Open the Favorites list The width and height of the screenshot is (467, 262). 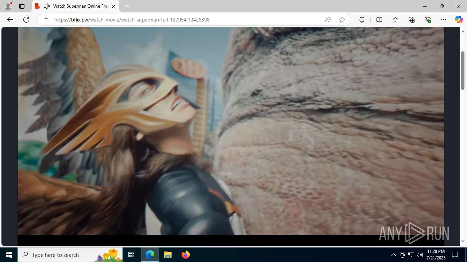(x=395, y=20)
